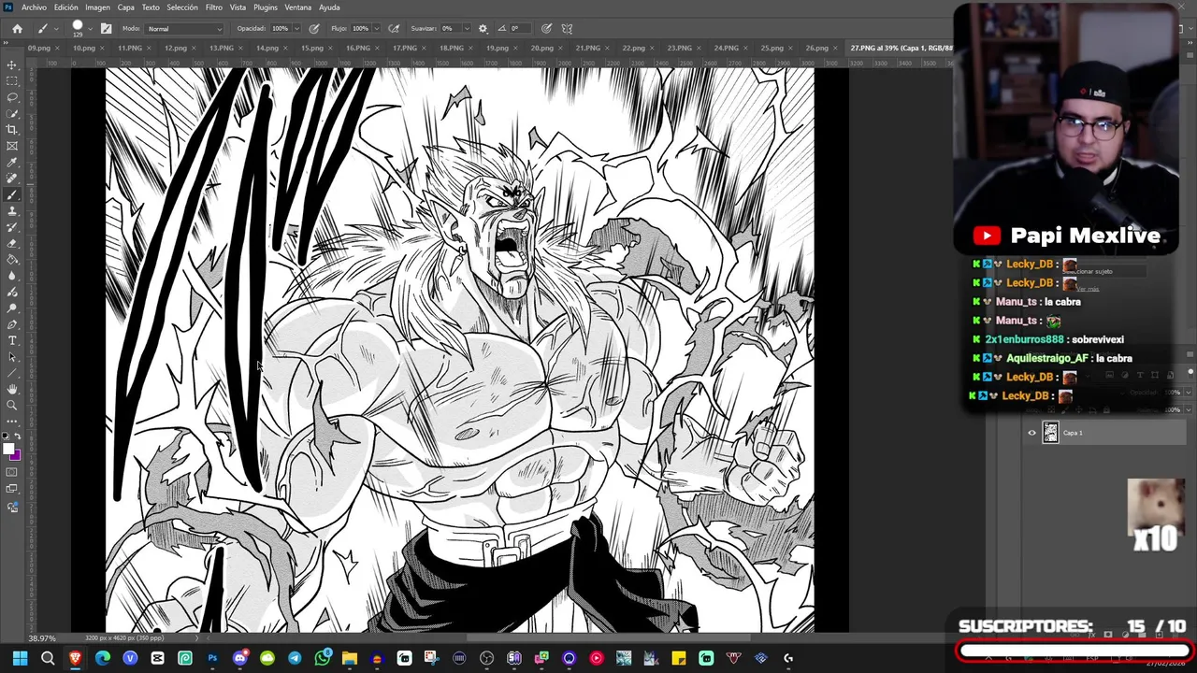This screenshot has height=673, width=1197.
Task: Click the 38.97% zoom level field
Action: tap(42, 638)
